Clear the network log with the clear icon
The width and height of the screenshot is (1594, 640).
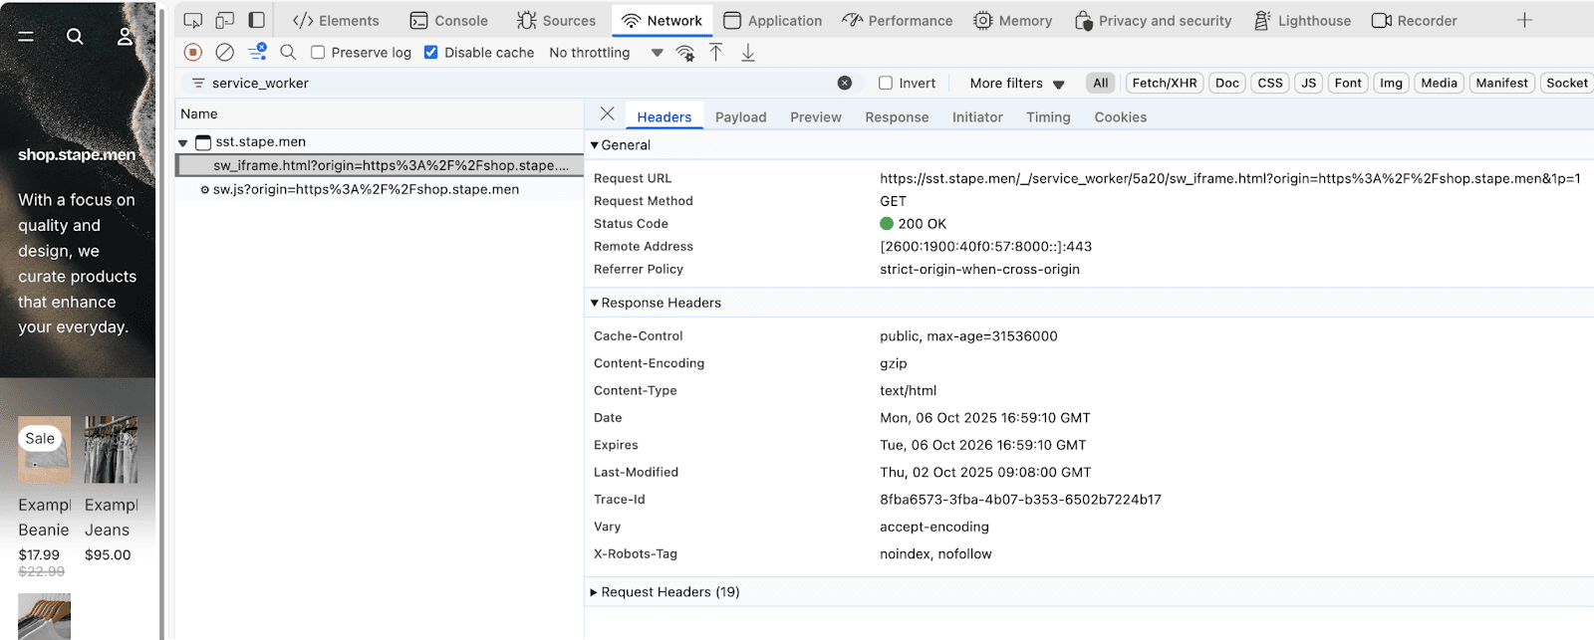pyautogui.click(x=225, y=52)
